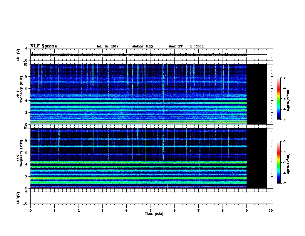Click the 'VLF Spectra' plot title
The image size is (305, 236).
coord(44,46)
